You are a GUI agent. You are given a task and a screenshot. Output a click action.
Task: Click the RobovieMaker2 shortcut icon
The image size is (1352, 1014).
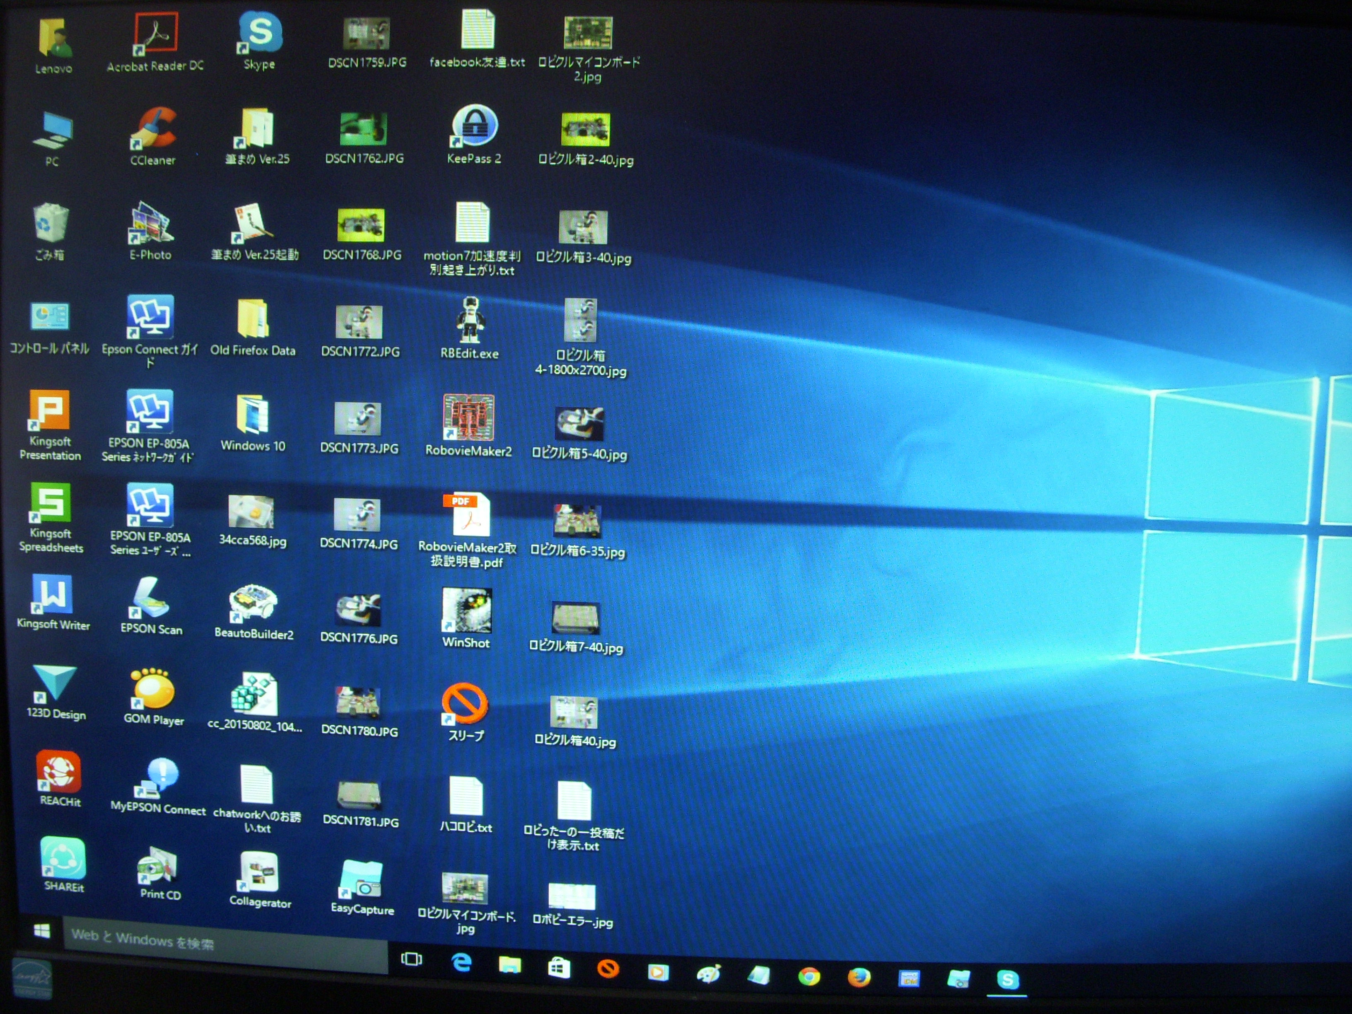(468, 418)
